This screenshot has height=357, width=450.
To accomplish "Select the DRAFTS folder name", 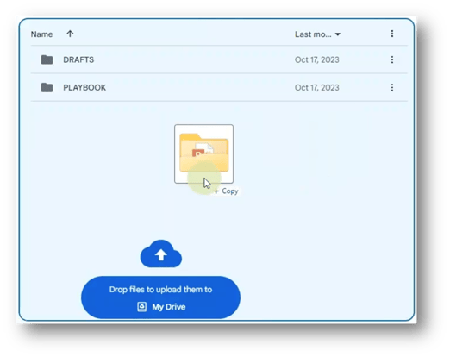I will (78, 60).
